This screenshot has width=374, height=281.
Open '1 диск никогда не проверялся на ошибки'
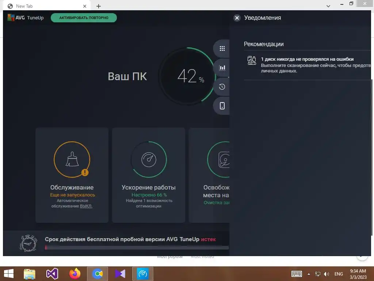click(x=307, y=59)
